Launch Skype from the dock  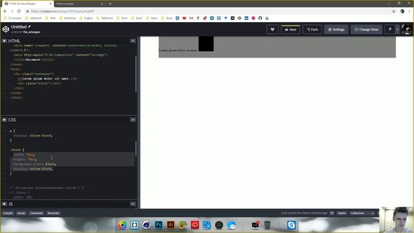[291, 225]
